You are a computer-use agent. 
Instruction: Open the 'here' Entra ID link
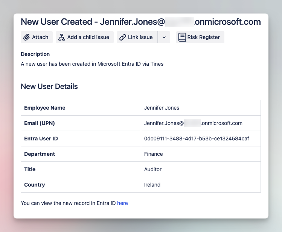(x=122, y=203)
